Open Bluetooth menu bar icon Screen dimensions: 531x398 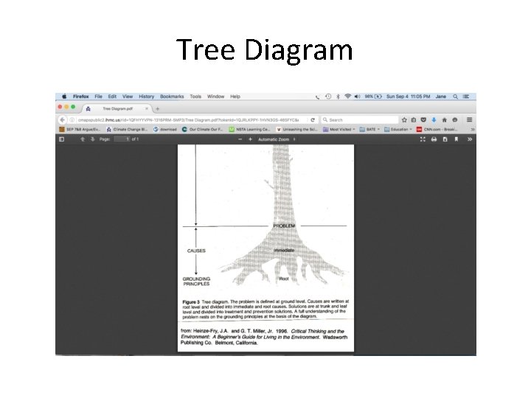(x=338, y=97)
